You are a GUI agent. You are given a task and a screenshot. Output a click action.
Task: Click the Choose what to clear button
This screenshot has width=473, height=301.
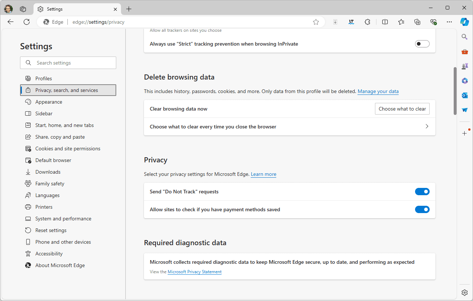402,109
